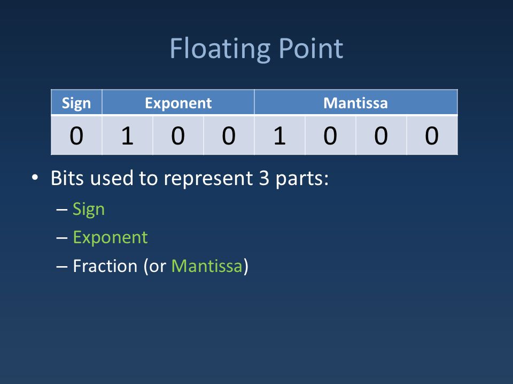Click the green Exponent bullet item

110,237
